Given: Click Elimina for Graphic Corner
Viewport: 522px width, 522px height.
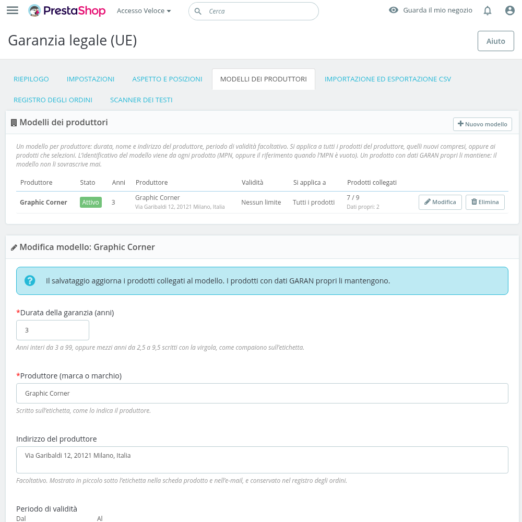Looking at the screenshot, I should click(485, 202).
